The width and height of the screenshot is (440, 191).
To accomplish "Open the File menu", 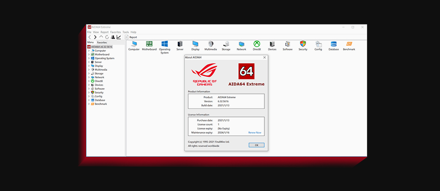I will click(89, 32).
